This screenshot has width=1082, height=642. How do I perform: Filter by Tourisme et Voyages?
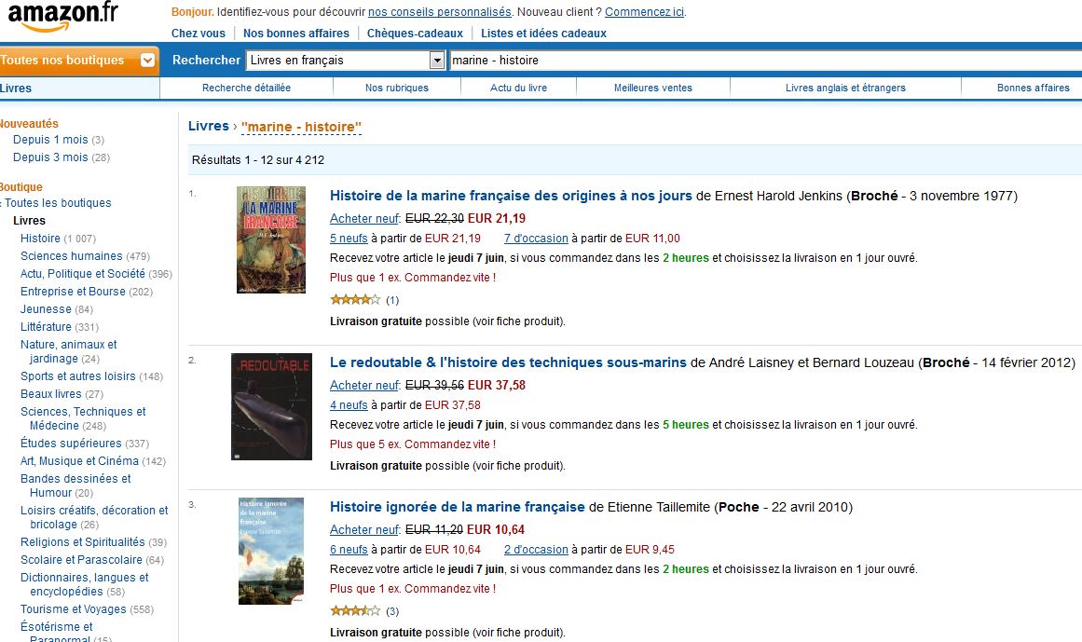click(73, 608)
